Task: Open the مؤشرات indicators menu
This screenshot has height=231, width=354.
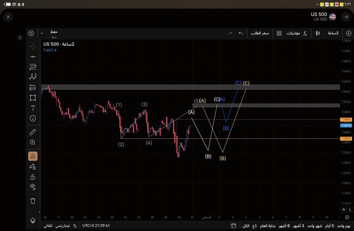Action: click(x=297, y=33)
